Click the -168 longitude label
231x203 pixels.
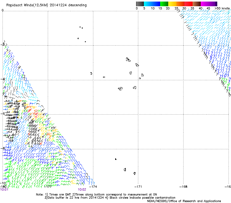click(x=183, y=187)
